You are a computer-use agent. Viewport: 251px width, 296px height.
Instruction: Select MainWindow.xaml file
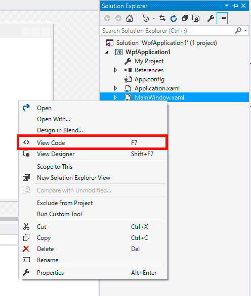coord(159,97)
